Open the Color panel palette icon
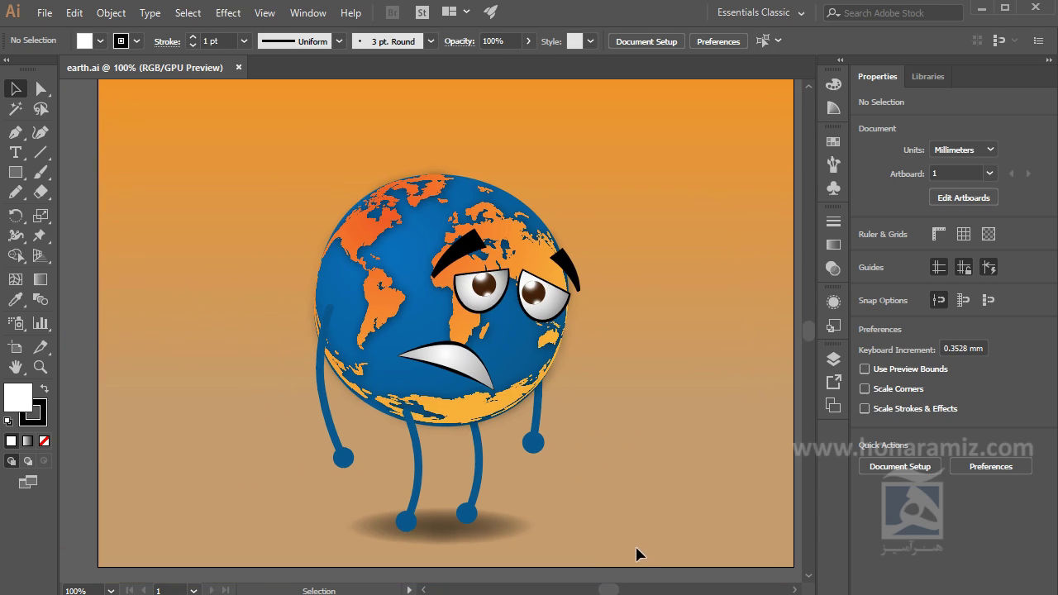Screen dimensions: 1058x595 833,84
